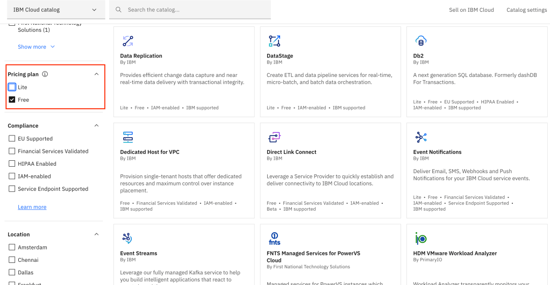
Task: Click the FNTS Managed Services icon
Action: (x=274, y=238)
